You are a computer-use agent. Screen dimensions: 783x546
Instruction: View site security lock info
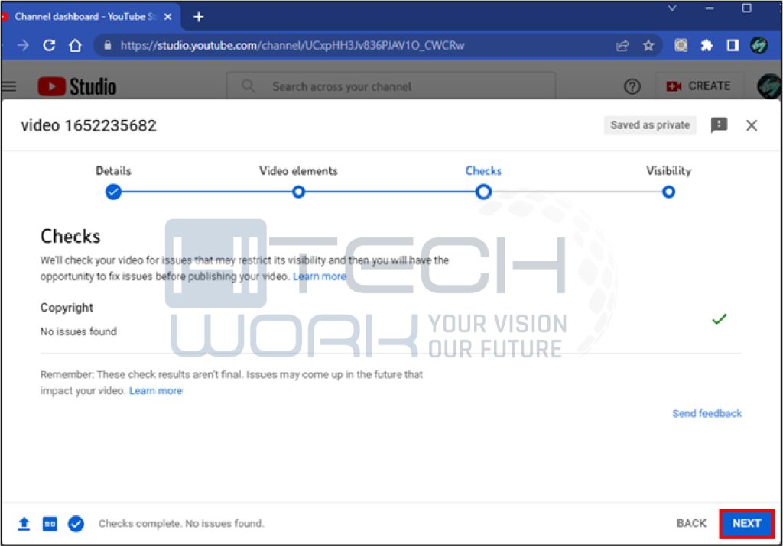click(x=107, y=45)
